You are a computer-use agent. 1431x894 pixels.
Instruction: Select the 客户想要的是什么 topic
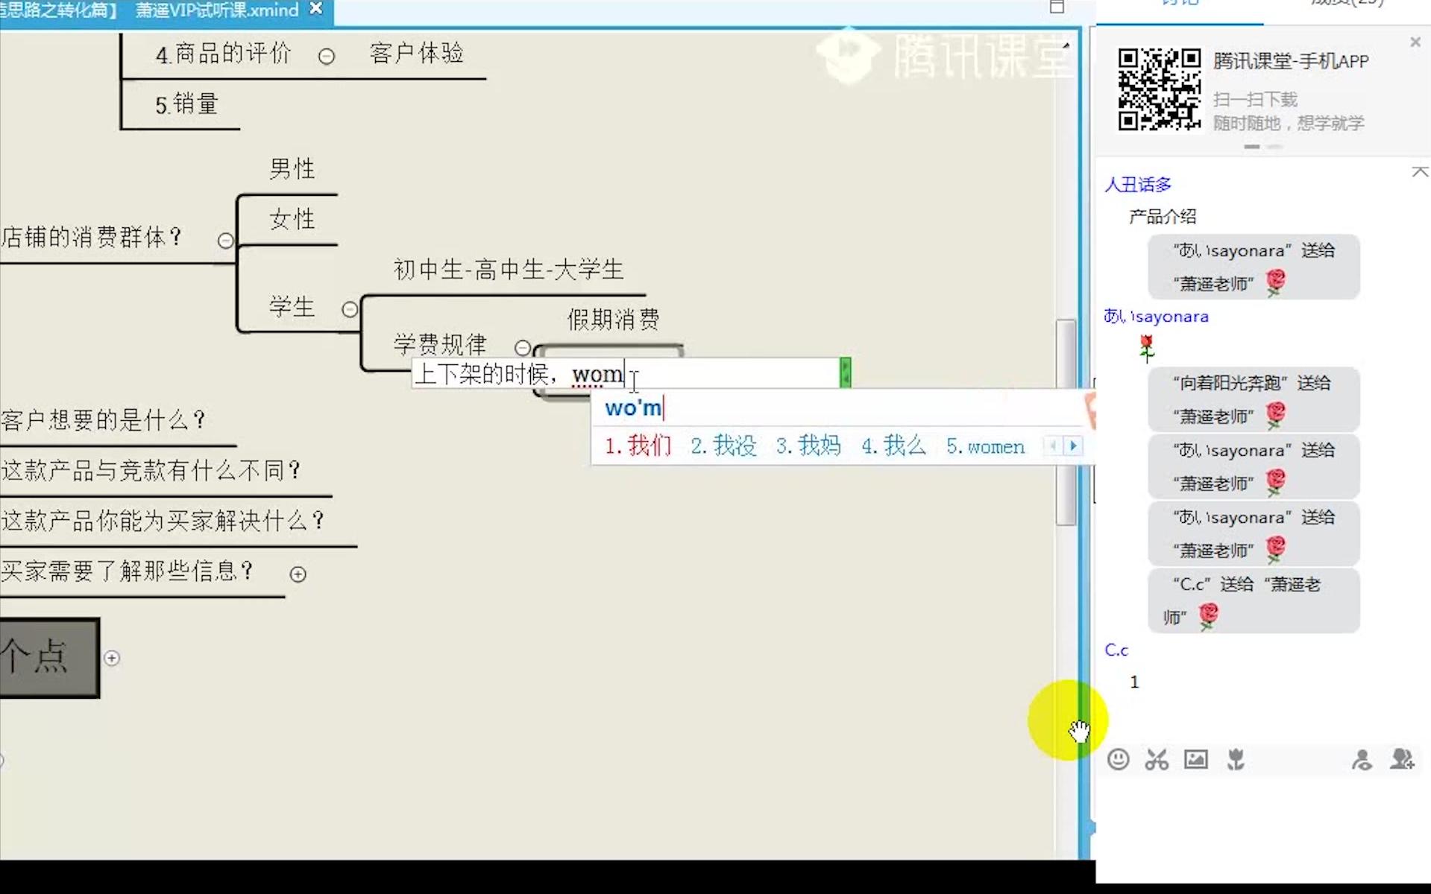pos(104,420)
